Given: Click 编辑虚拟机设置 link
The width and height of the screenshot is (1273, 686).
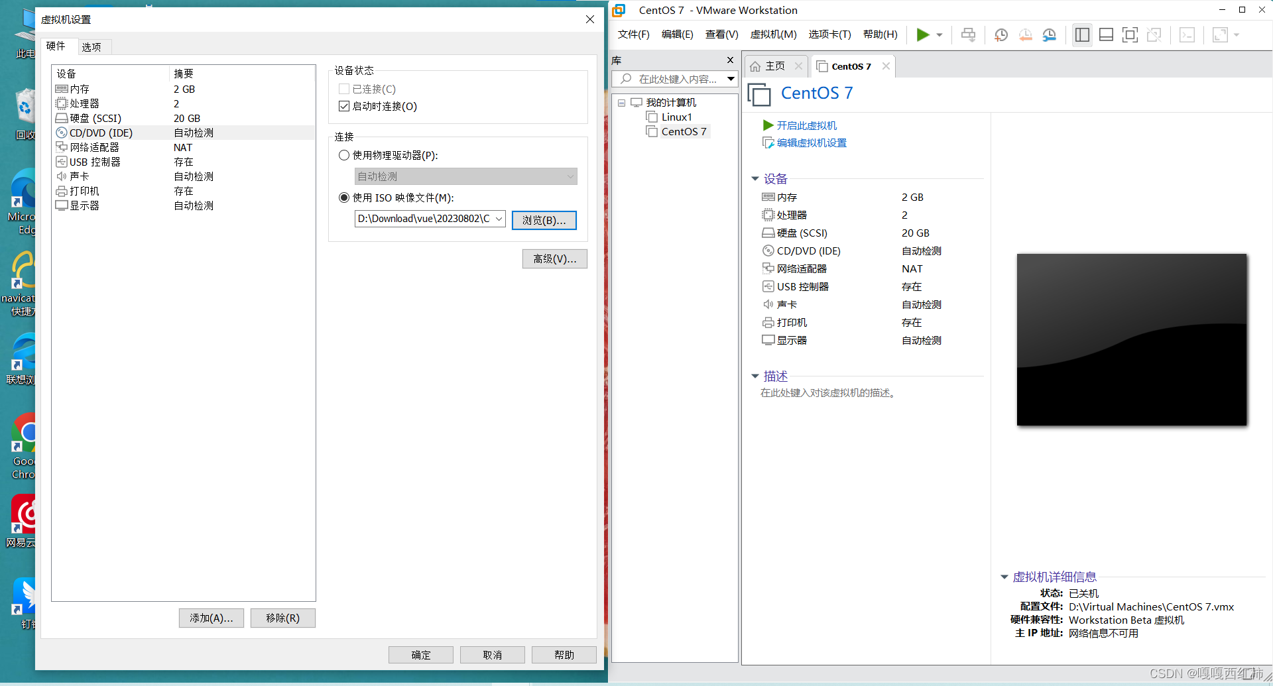Looking at the screenshot, I should (812, 143).
